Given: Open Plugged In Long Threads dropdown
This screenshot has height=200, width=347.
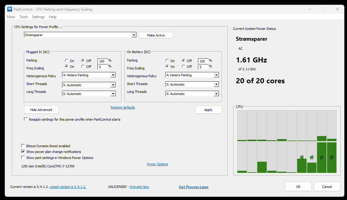Looking at the screenshot, I should [113, 94].
